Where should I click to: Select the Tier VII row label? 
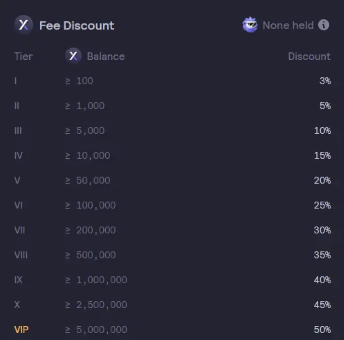[20, 230]
